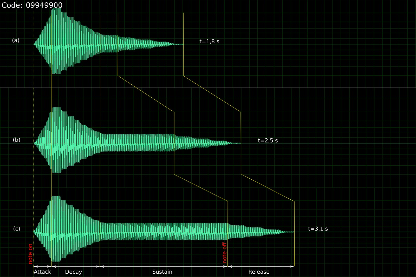Click the 't=1,8 s' time label
The height and width of the screenshot is (277, 416).
tap(209, 41)
